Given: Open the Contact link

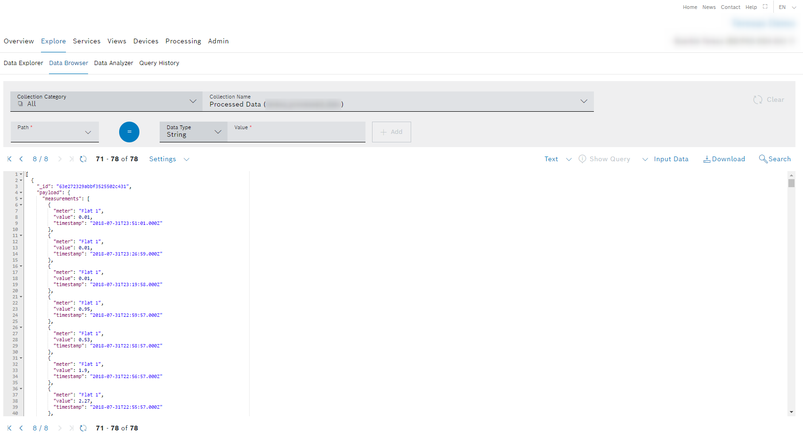Looking at the screenshot, I should pos(730,7).
